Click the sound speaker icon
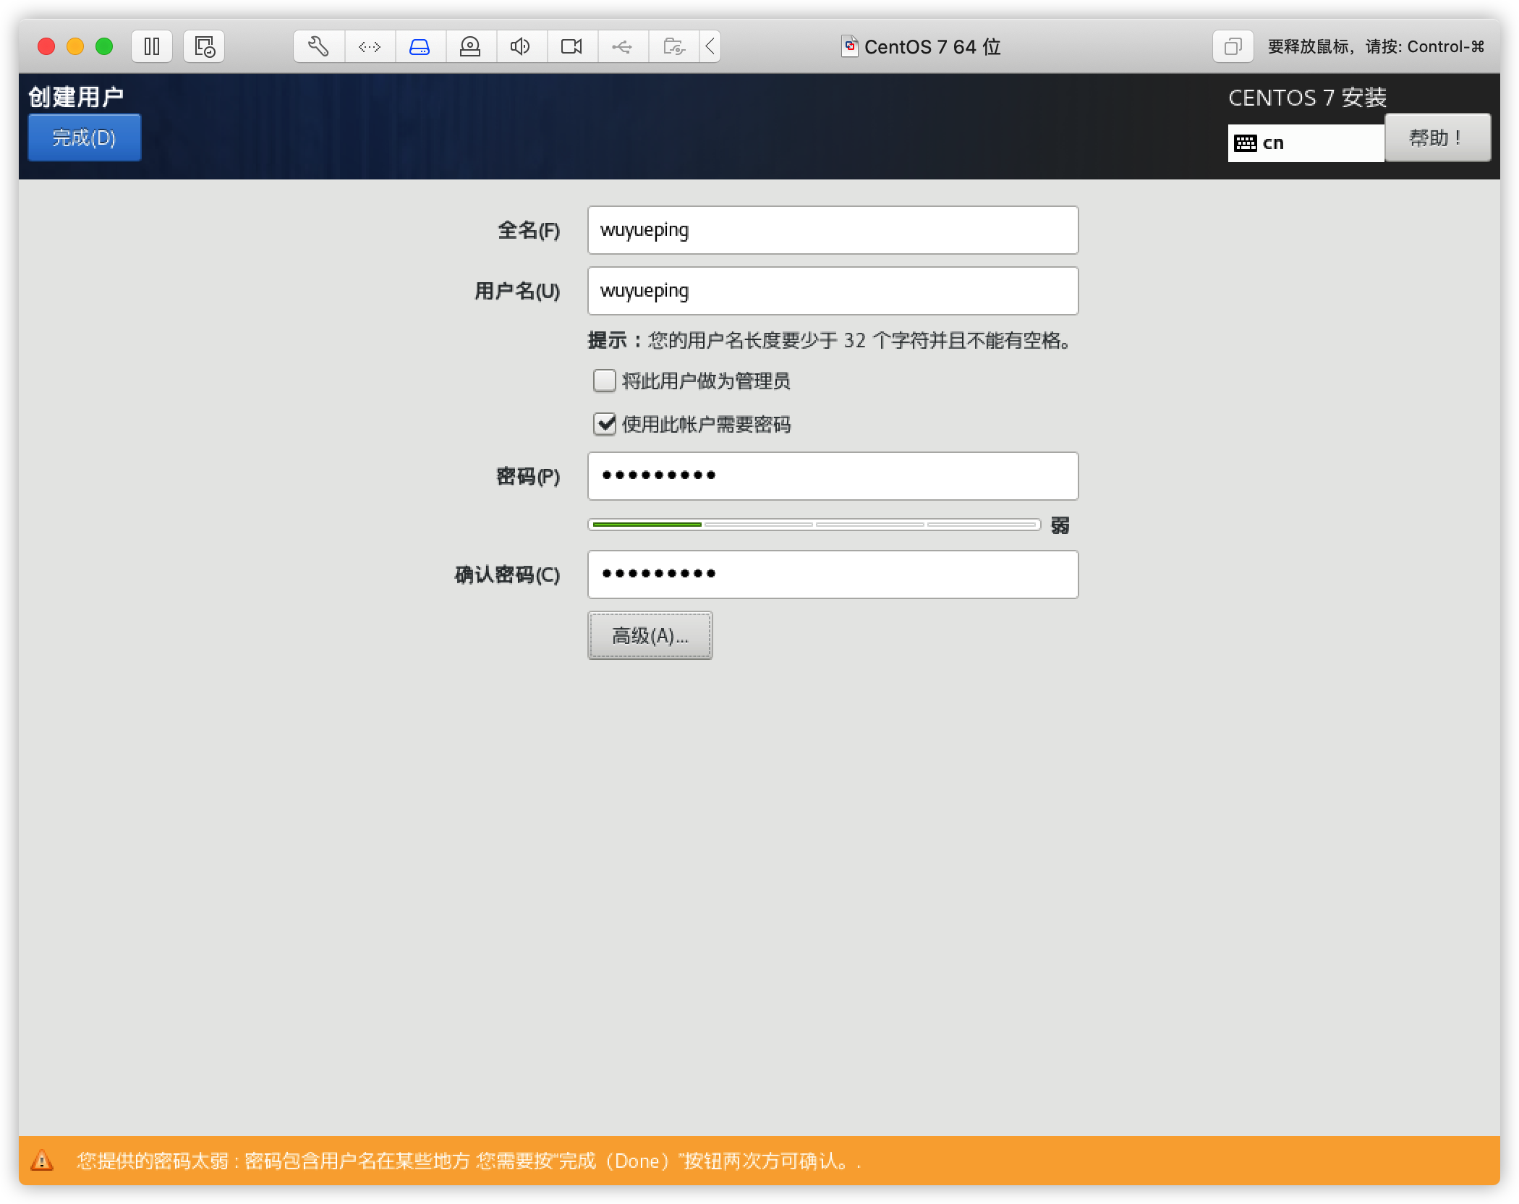 click(520, 47)
